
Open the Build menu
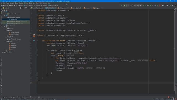30,3
